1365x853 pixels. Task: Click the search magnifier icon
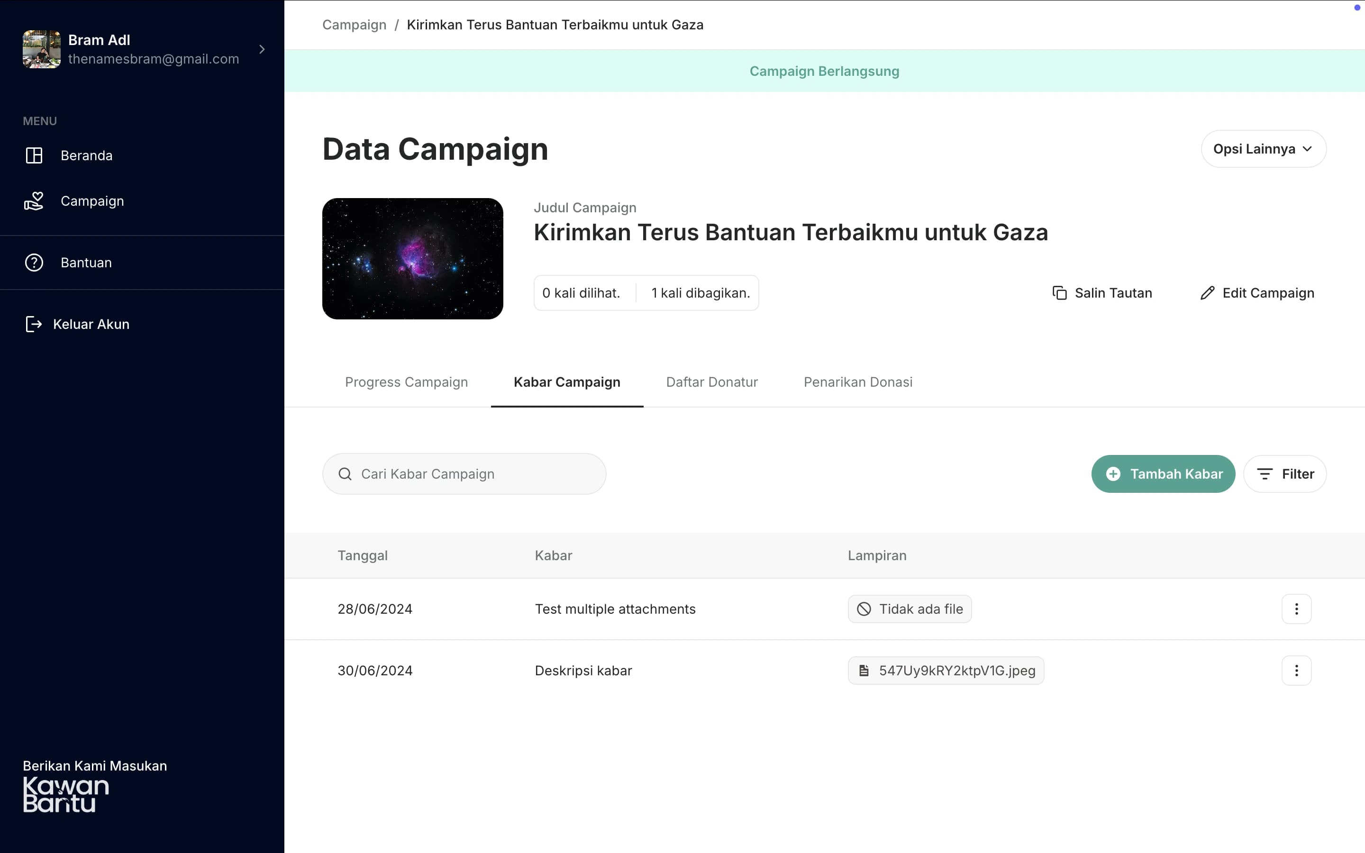point(345,474)
